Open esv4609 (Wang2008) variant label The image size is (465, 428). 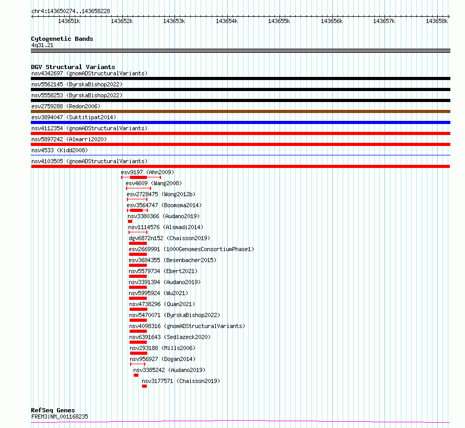click(x=154, y=183)
